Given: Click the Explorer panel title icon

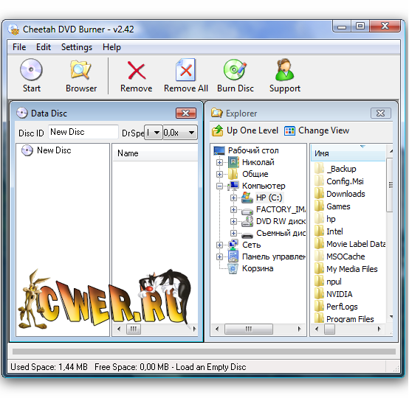Looking at the screenshot, I should pos(217,113).
